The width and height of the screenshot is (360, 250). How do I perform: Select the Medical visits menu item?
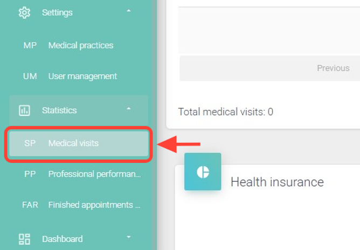[73, 143]
